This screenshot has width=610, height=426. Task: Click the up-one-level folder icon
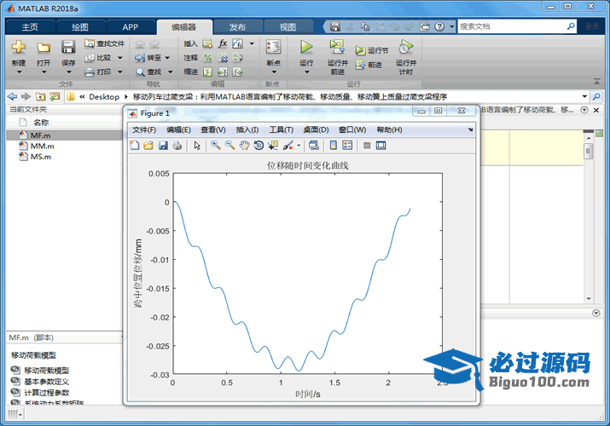[40, 96]
